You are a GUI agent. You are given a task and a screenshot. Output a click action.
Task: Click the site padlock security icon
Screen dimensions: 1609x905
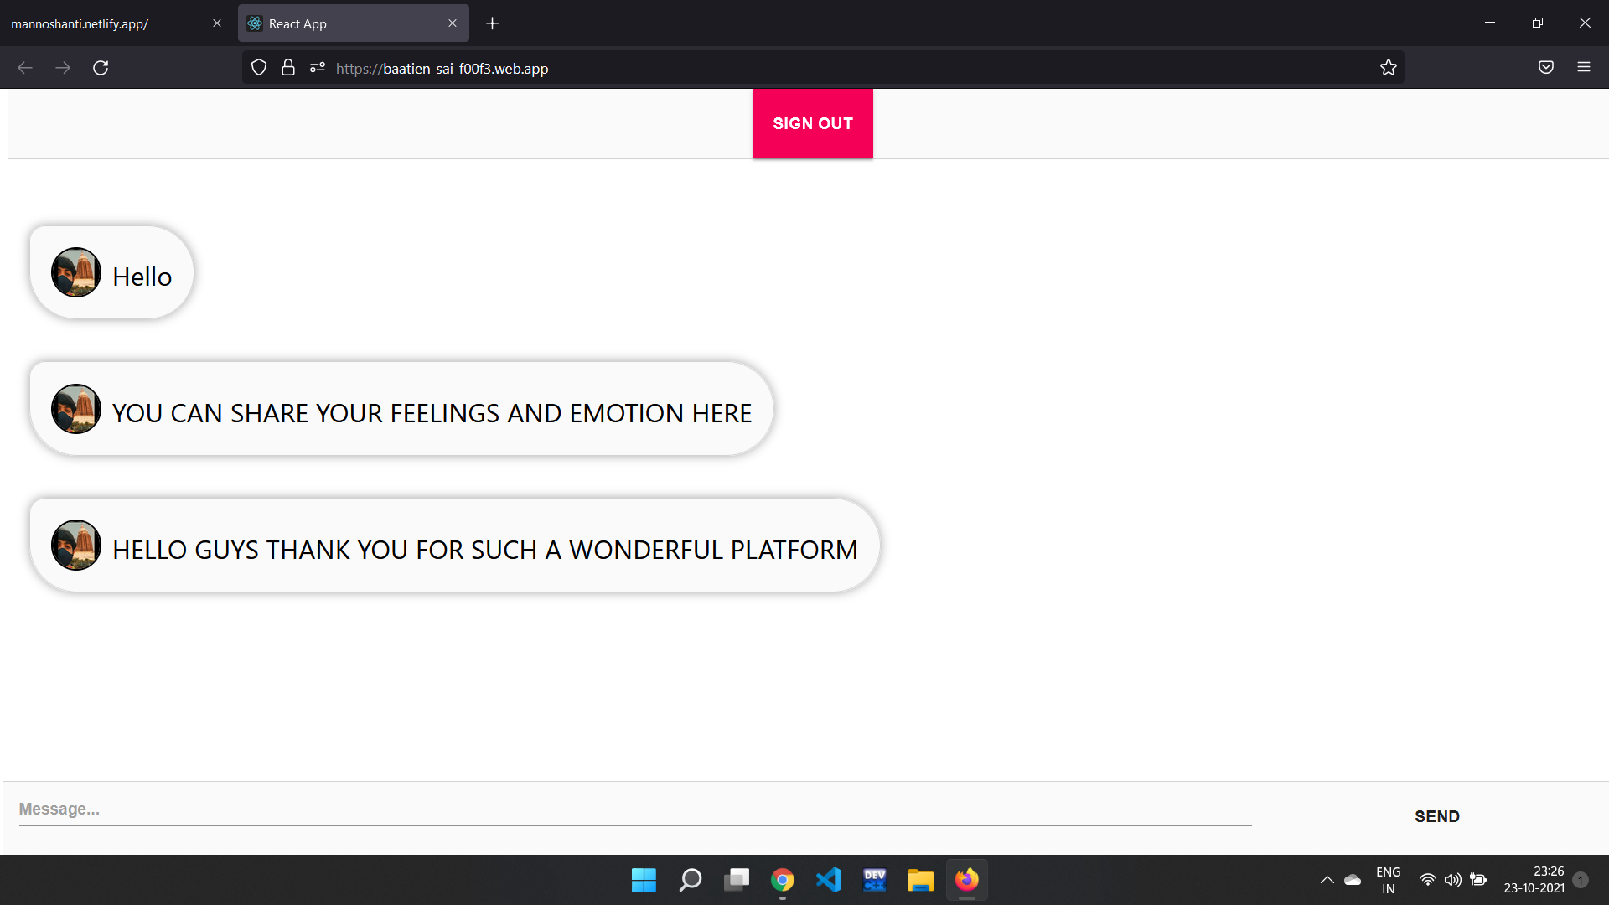(x=288, y=68)
